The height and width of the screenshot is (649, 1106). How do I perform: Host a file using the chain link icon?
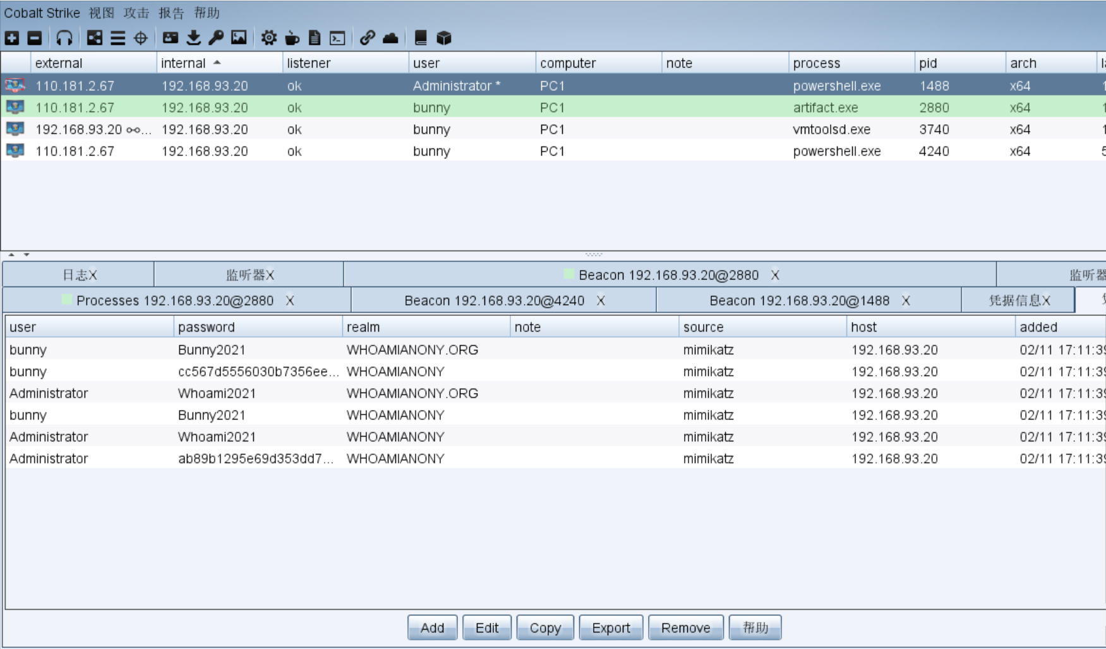pyautogui.click(x=367, y=38)
